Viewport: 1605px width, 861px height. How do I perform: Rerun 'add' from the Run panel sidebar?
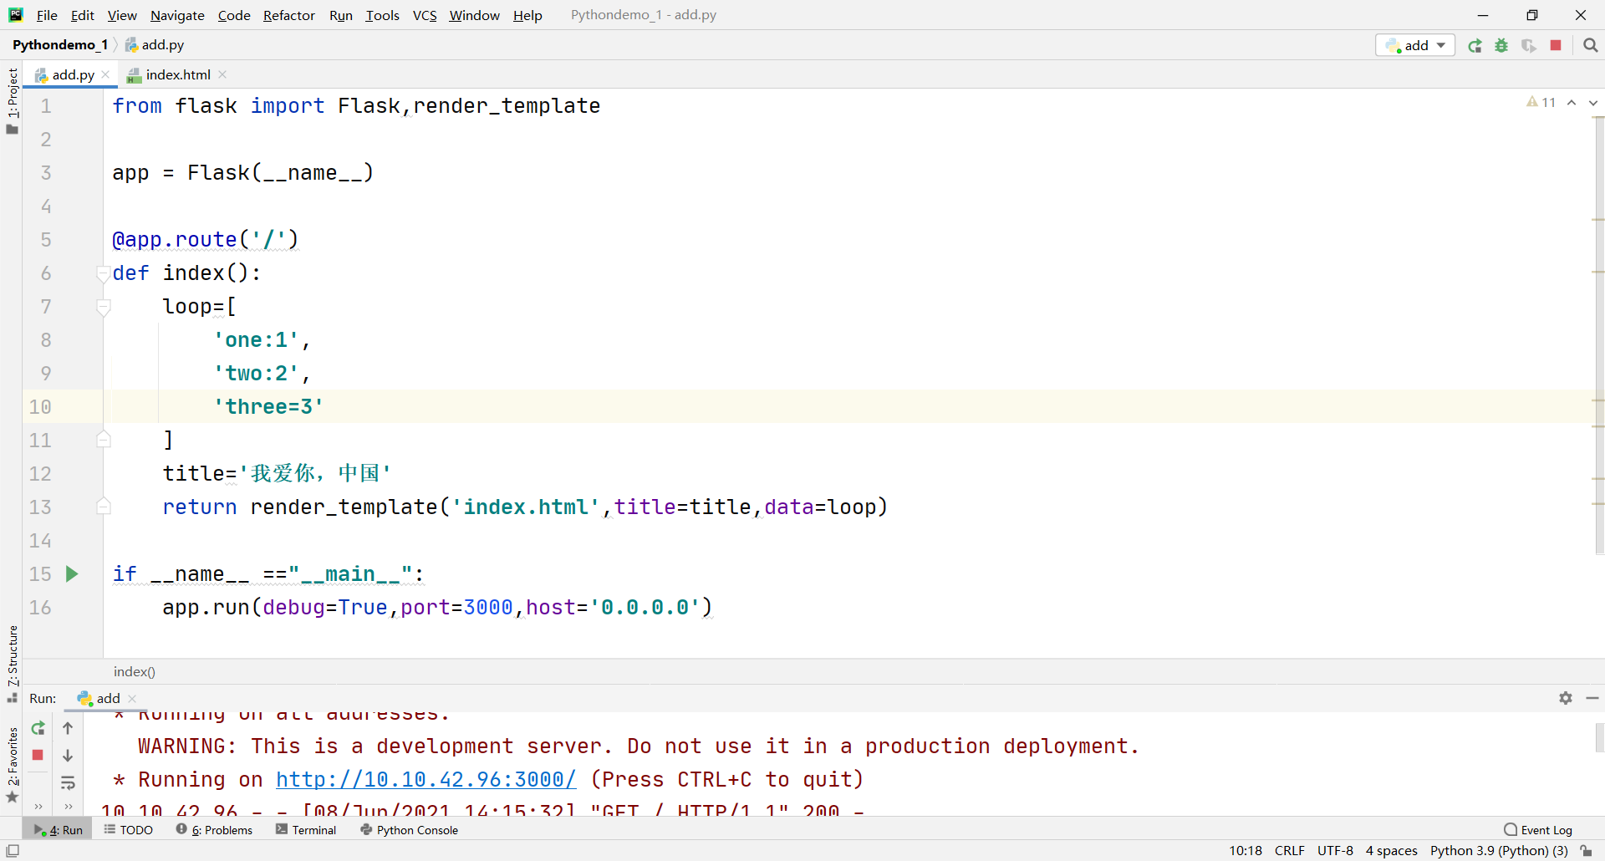[38, 729]
